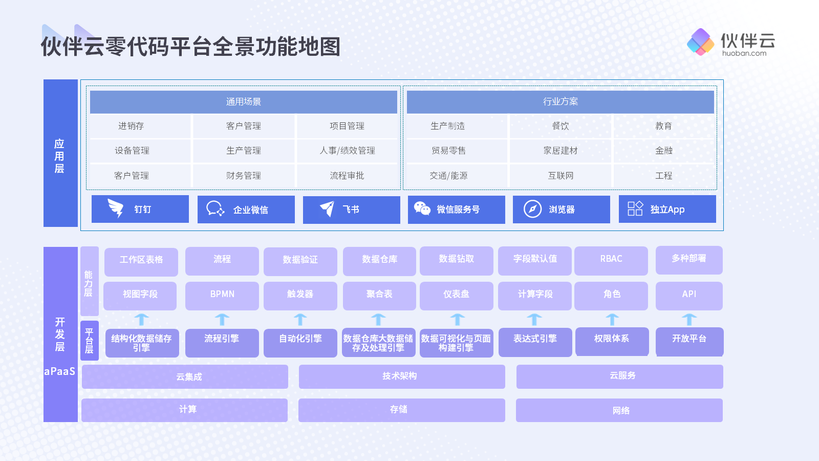Switch to the 通用场景 section header
Viewport: 819px width, 461px height.
243,101
